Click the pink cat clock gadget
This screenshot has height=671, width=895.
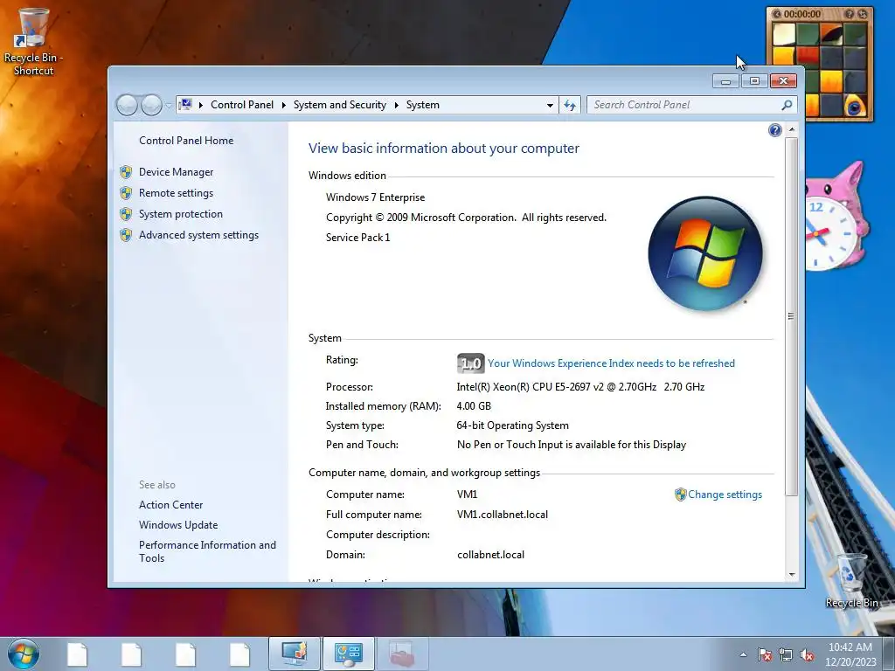pyautogui.click(x=837, y=217)
